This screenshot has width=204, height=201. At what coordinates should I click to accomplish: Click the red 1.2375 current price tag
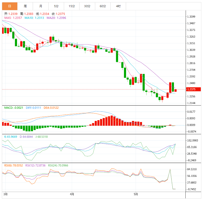click(193, 89)
